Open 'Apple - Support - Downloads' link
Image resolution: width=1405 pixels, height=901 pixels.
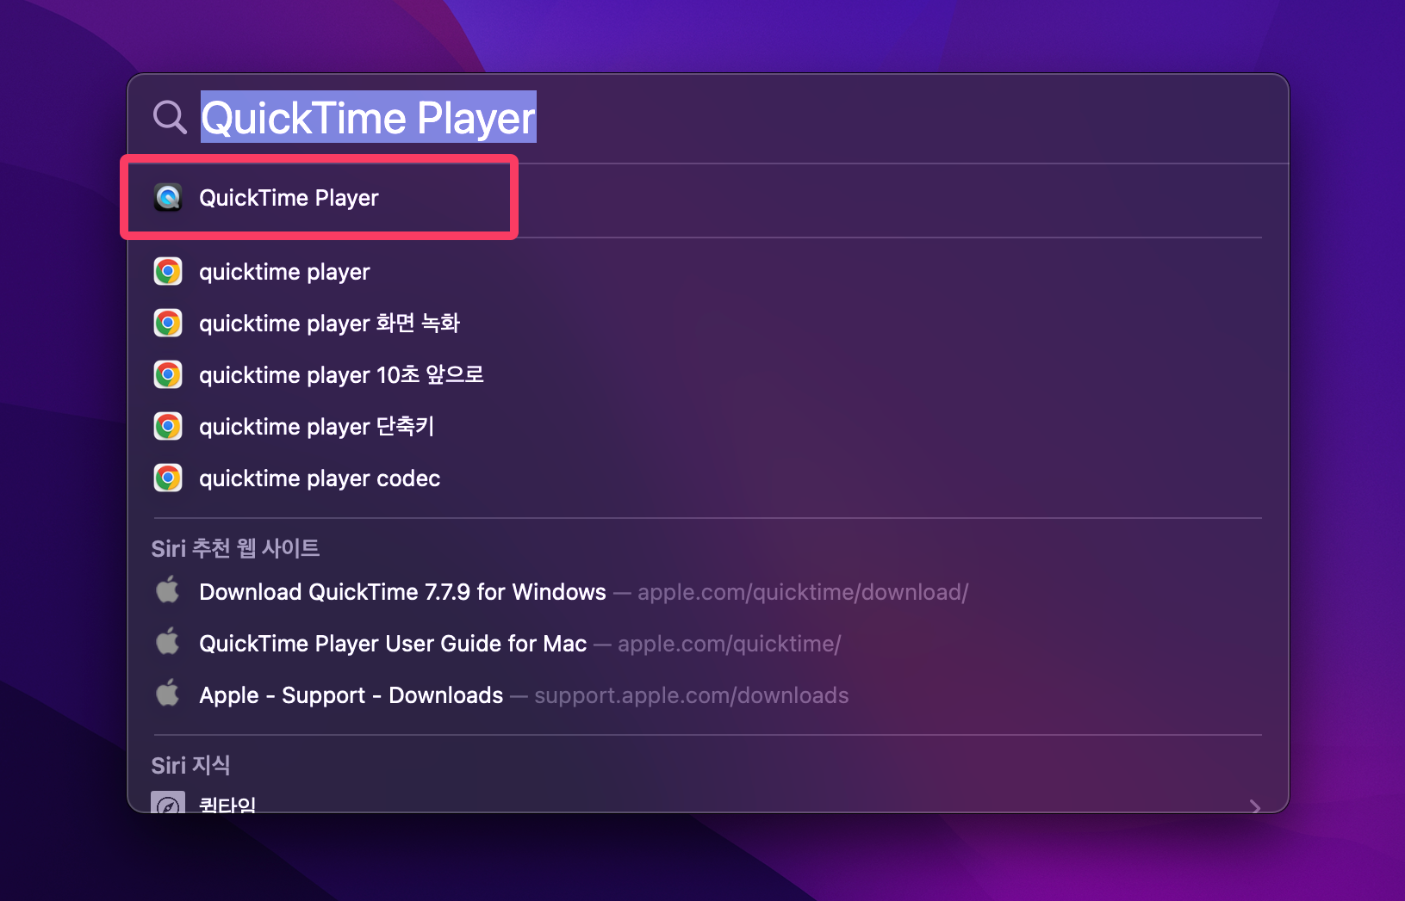click(351, 695)
